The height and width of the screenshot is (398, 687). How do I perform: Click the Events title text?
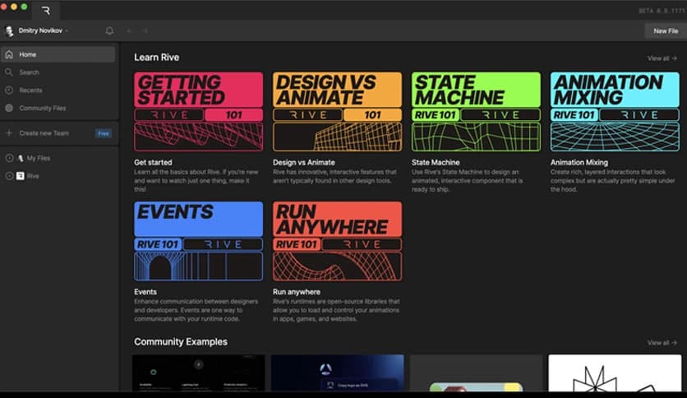click(x=145, y=292)
